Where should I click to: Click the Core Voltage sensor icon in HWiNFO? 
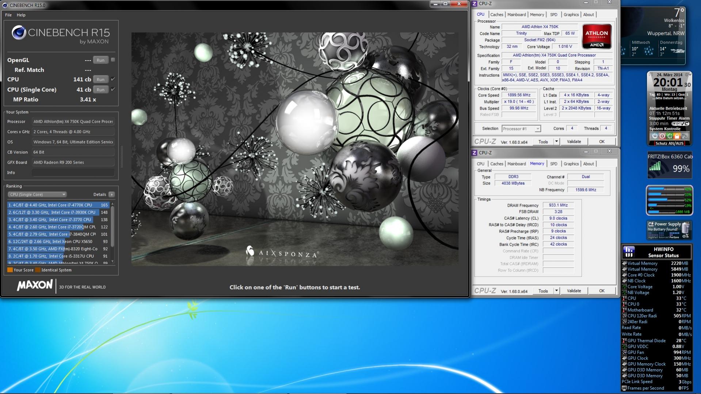click(x=624, y=287)
